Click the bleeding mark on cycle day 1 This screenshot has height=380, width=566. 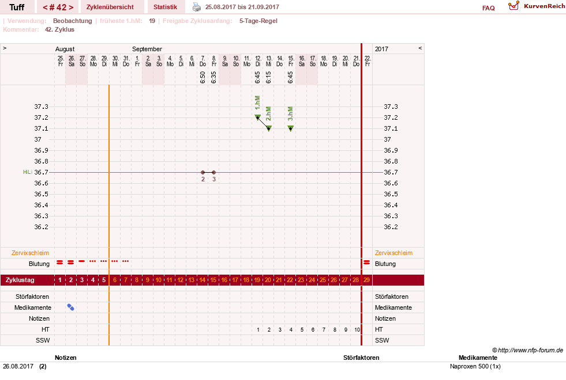60,262
